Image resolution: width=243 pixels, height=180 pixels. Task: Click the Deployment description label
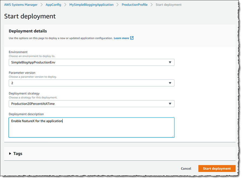26,114
